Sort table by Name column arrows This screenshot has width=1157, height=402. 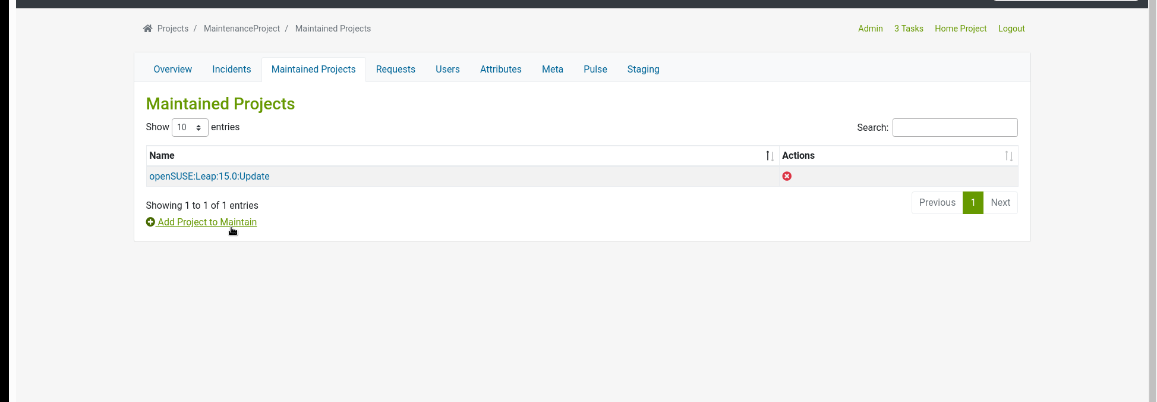[x=770, y=156]
